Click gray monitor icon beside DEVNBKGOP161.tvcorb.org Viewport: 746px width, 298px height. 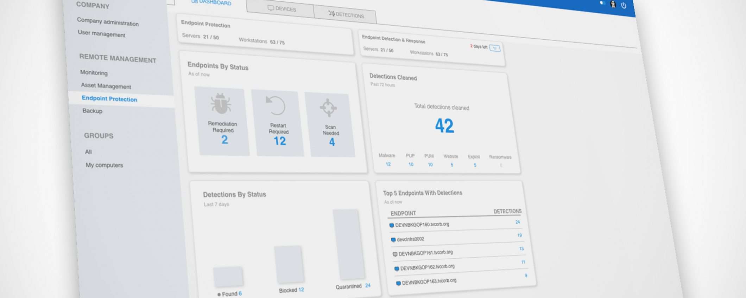(395, 254)
